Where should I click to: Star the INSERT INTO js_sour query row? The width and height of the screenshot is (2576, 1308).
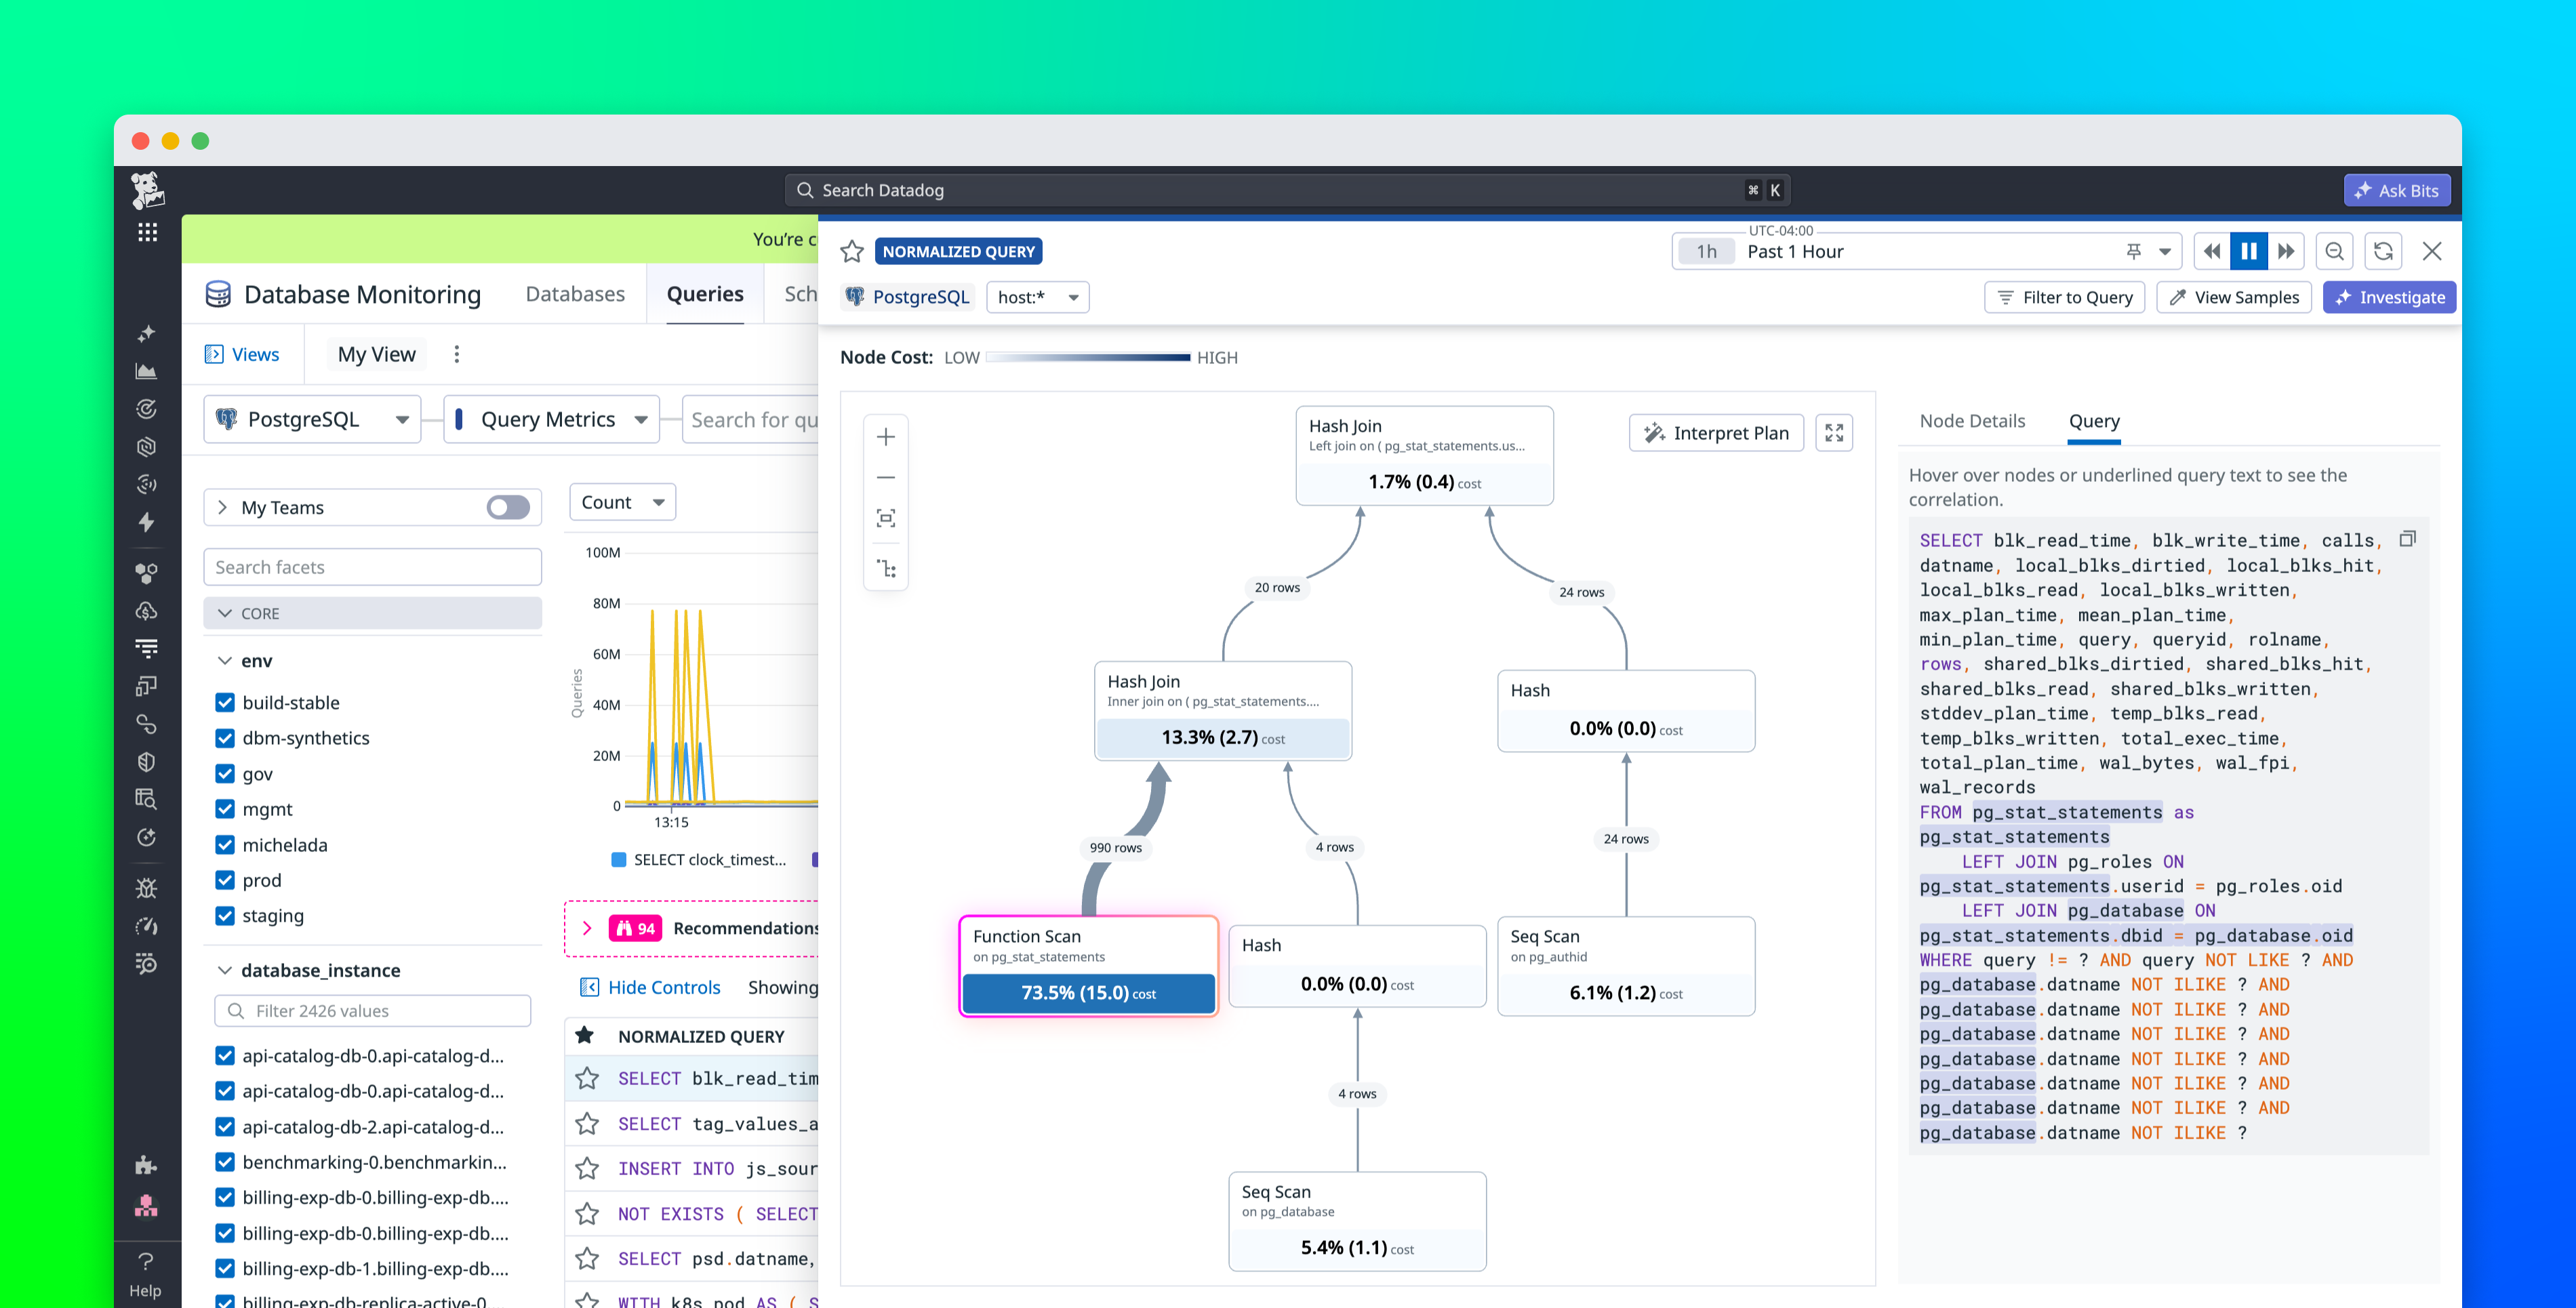click(587, 1169)
